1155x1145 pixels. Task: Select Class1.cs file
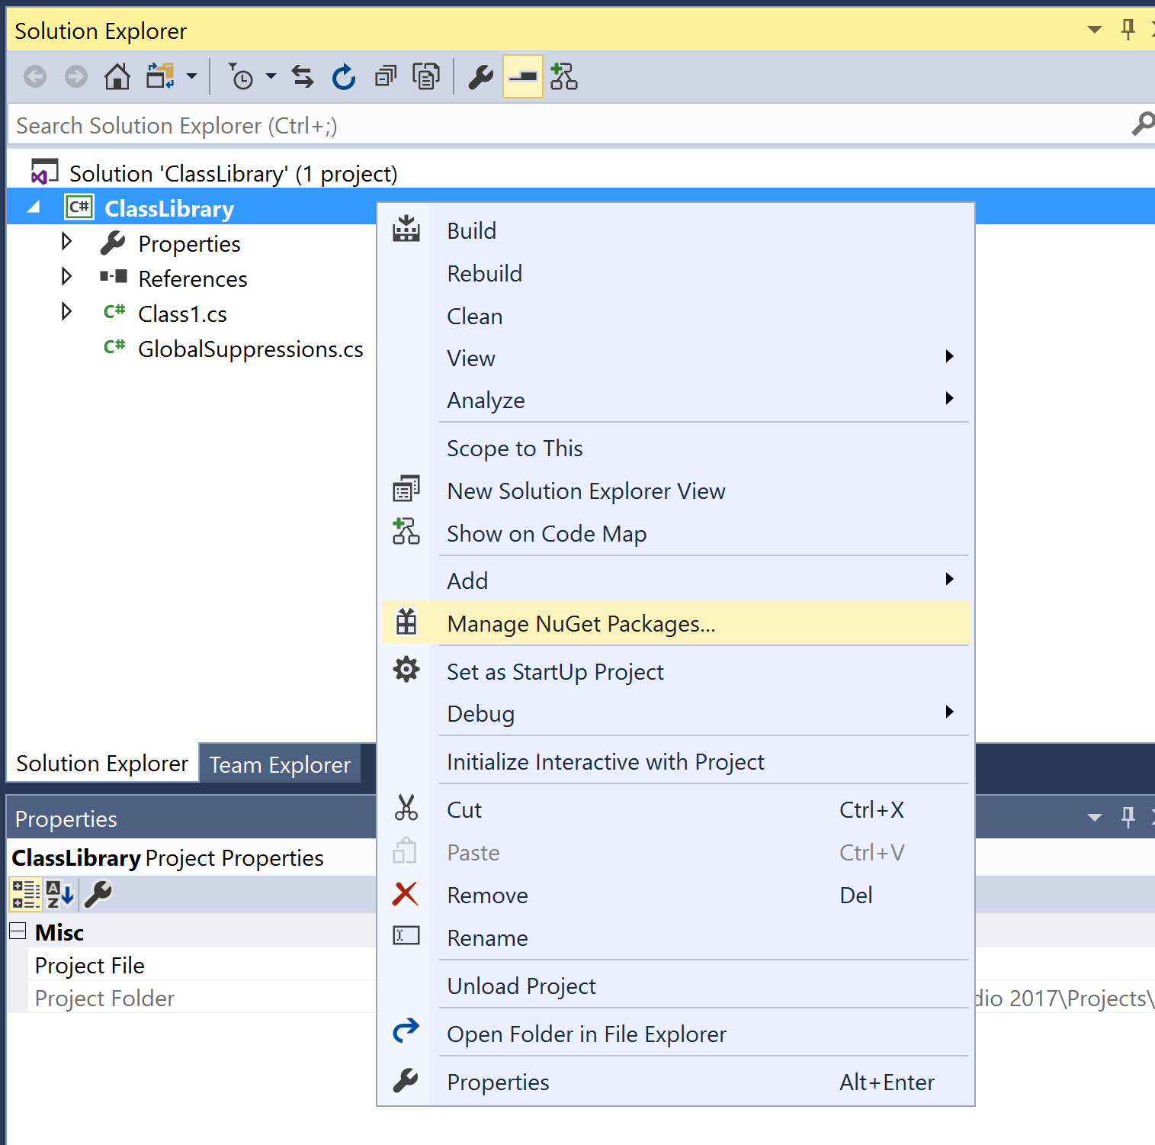182,314
